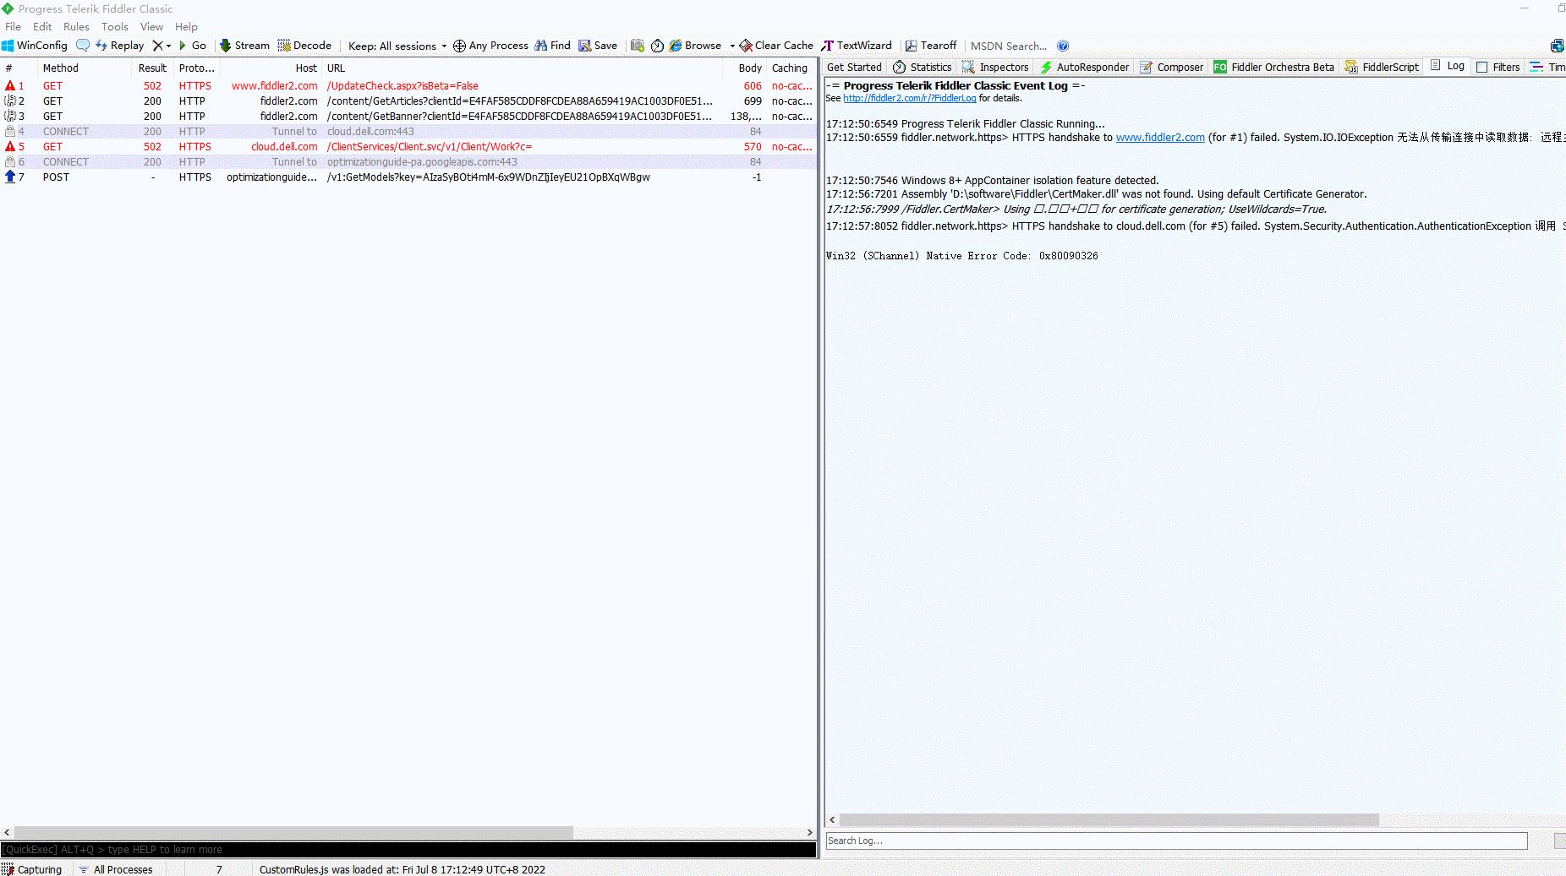Click the comment bubble icon in toolbar
This screenshot has width=1566, height=876.
[x=82, y=46]
